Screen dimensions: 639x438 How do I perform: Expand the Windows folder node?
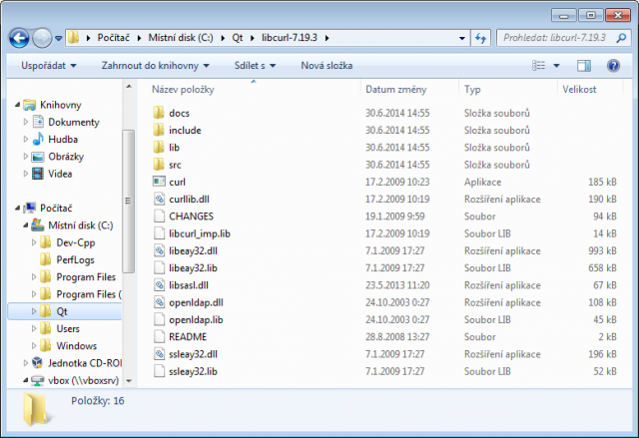click(34, 345)
